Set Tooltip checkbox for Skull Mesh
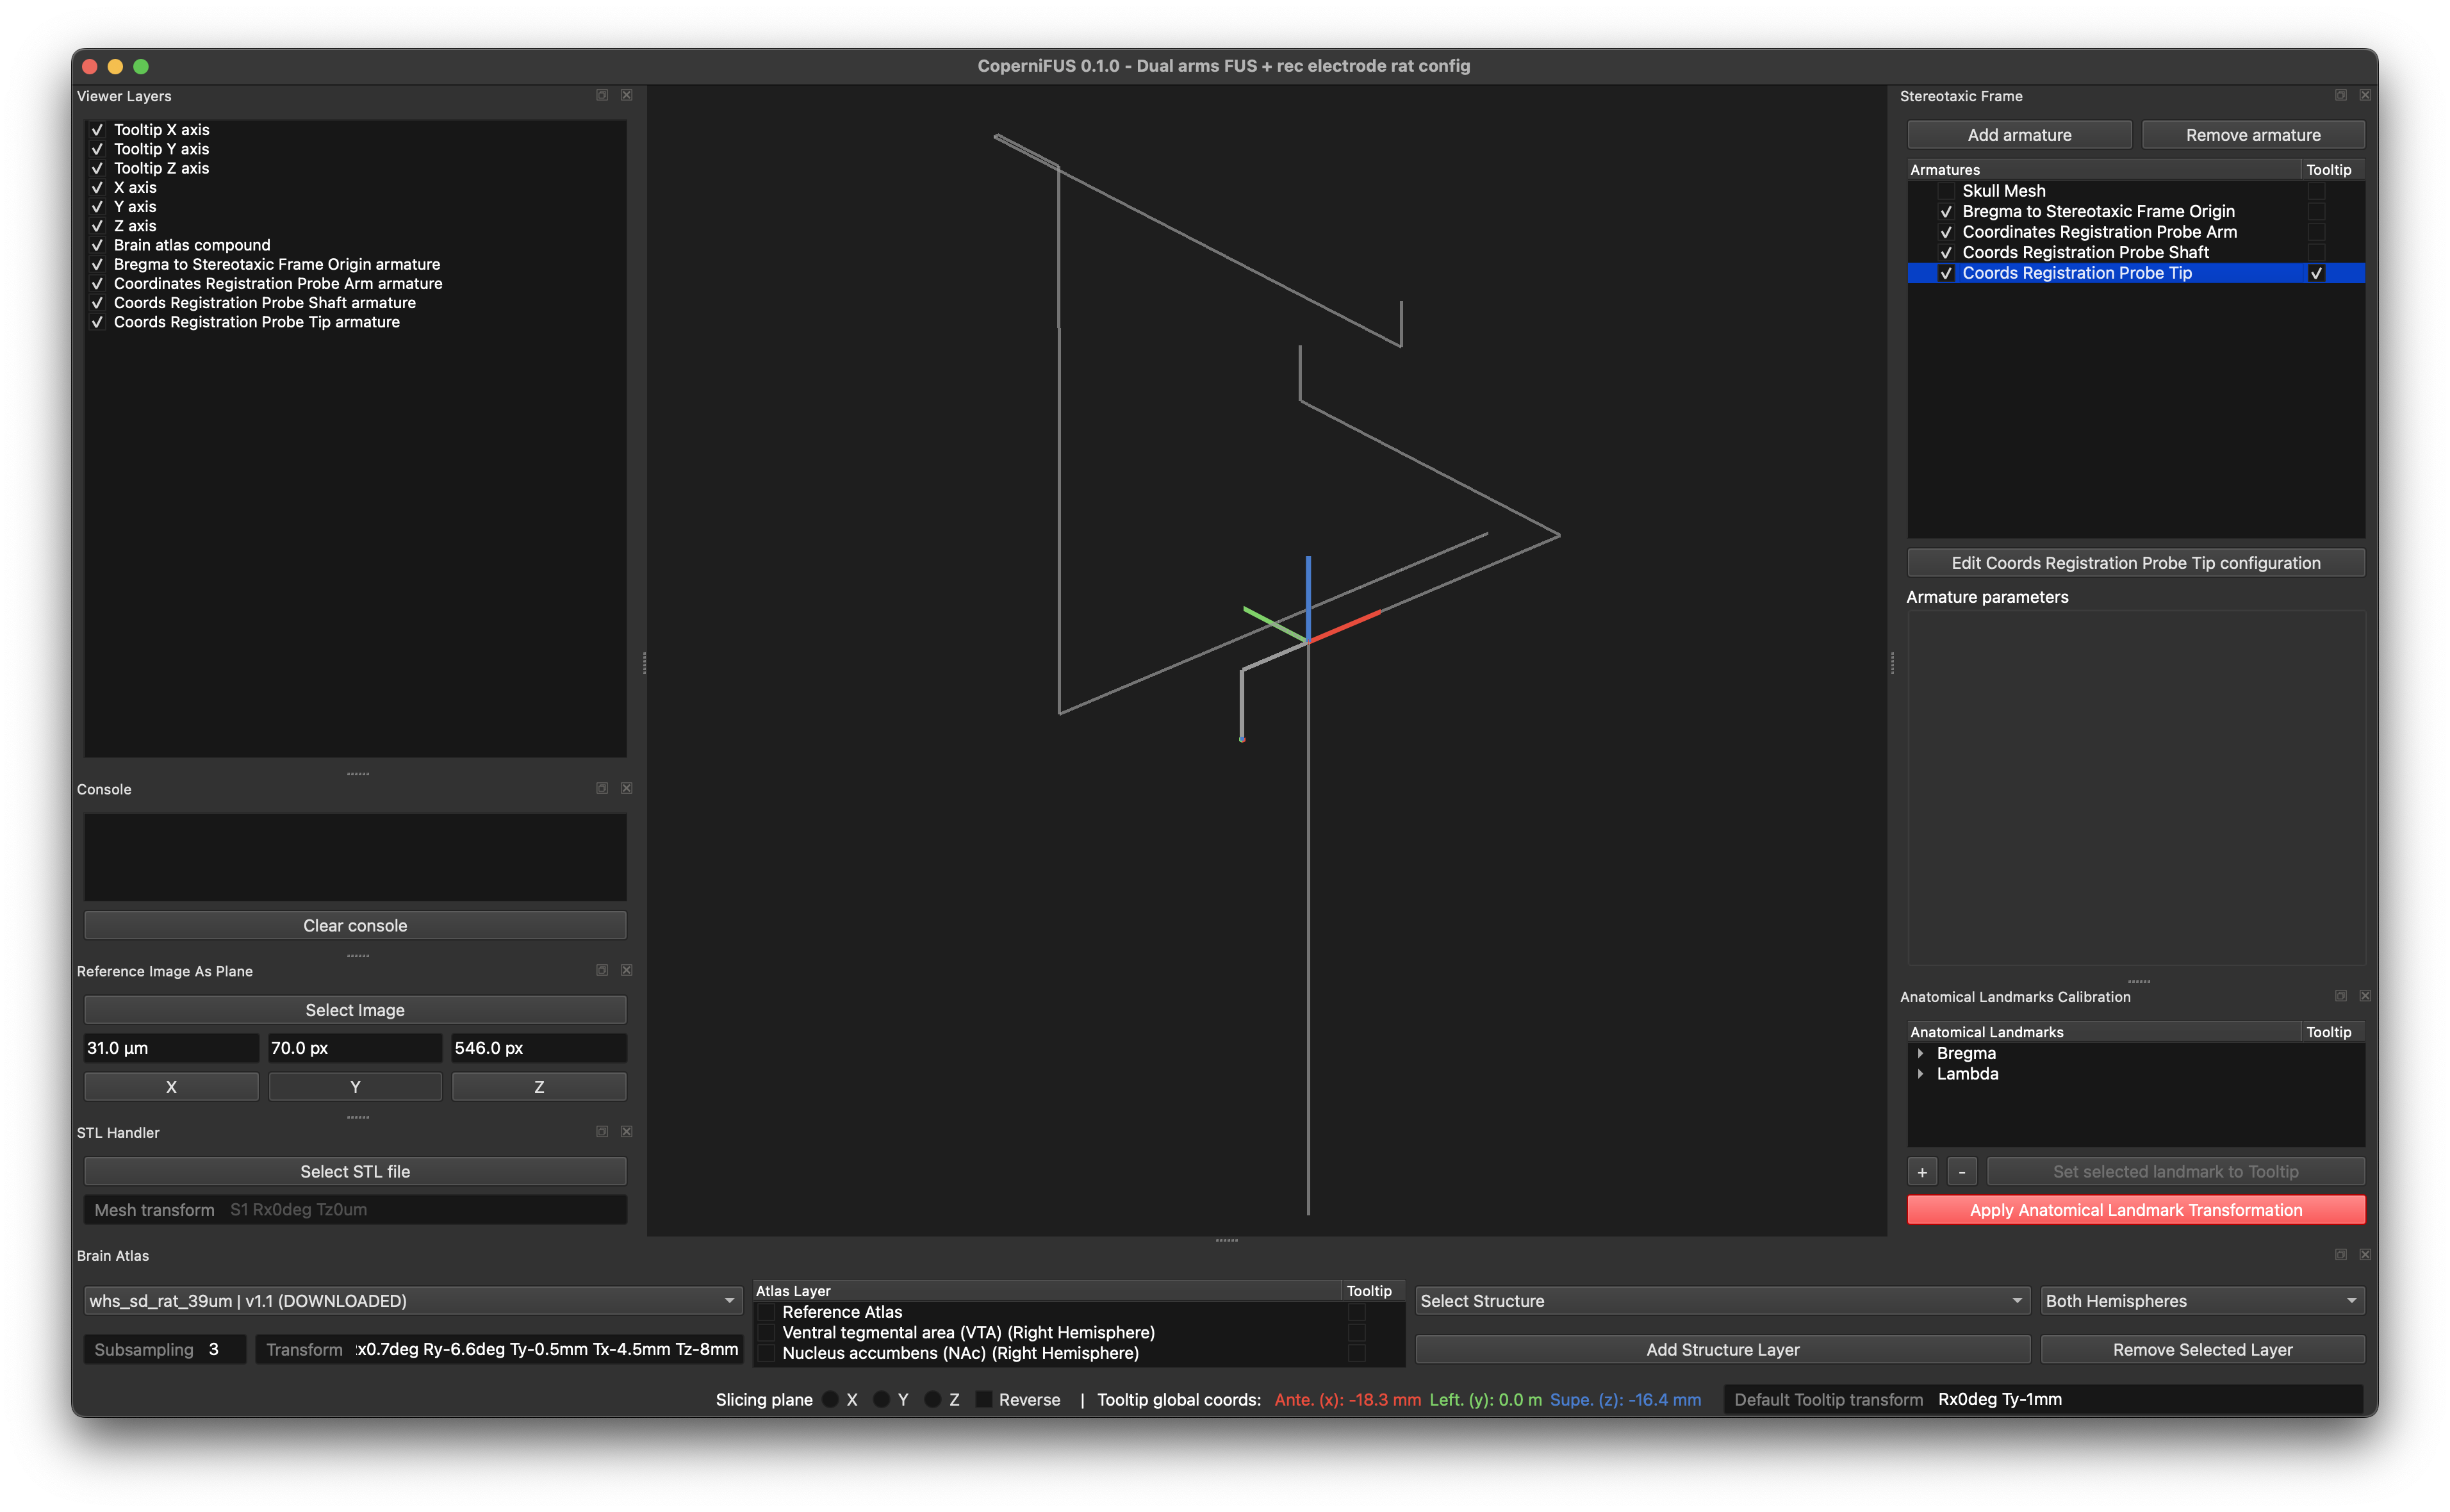Image resolution: width=2450 pixels, height=1512 pixels. point(2316,191)
